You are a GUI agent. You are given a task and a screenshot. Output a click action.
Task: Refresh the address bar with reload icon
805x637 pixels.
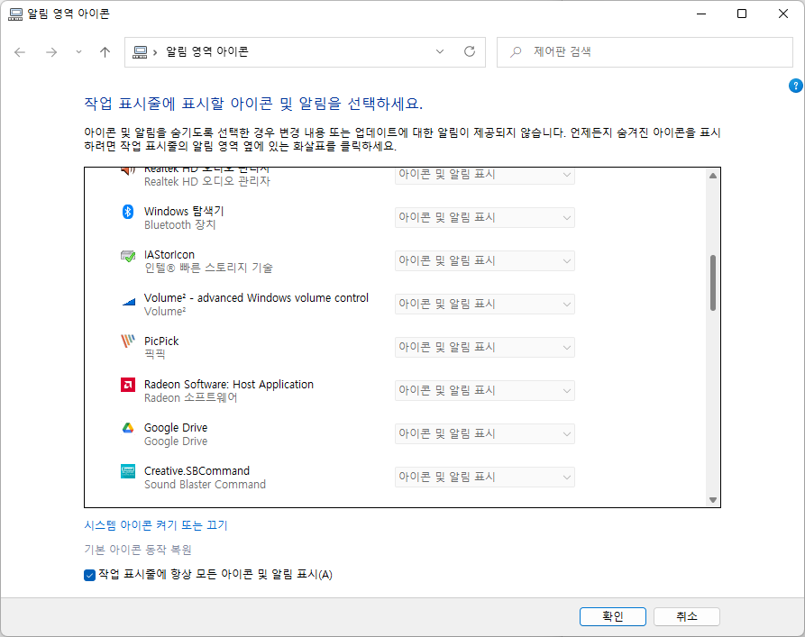[470, 52]
